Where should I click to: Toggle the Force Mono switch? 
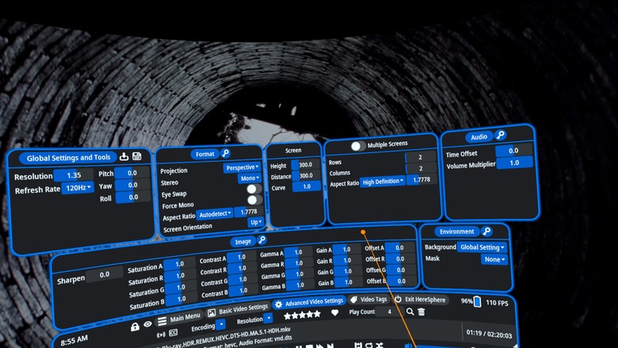tap(254, 200)
